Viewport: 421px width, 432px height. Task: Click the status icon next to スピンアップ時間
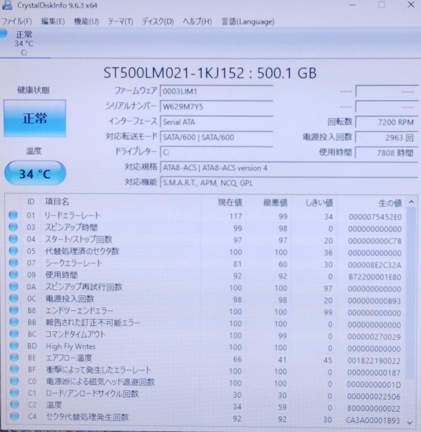click(13, 227)
